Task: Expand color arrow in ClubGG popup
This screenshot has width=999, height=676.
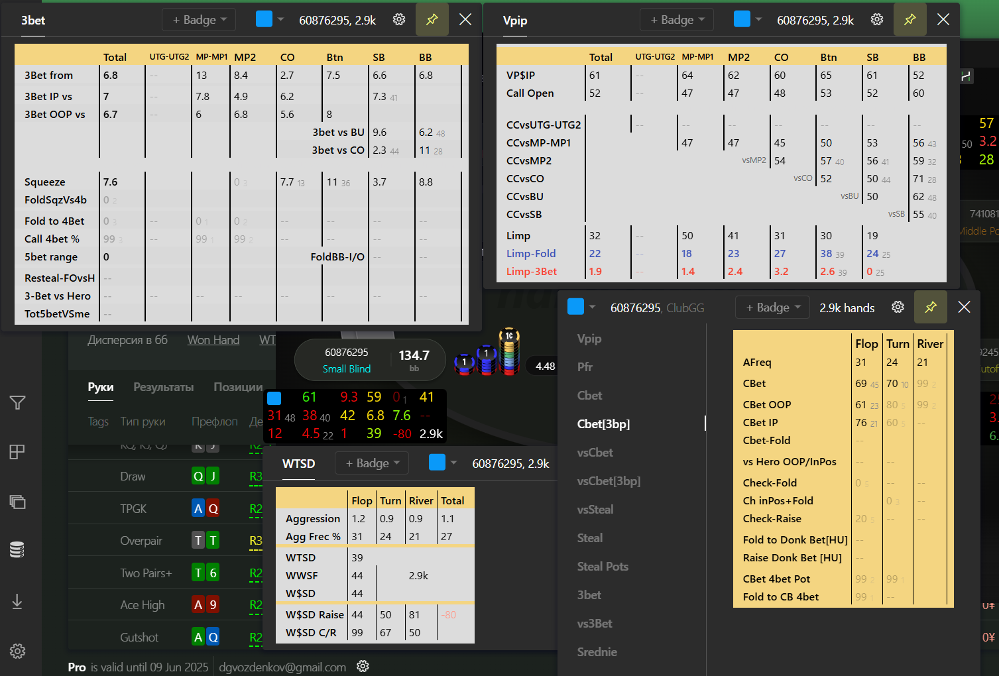Action: 593,307
